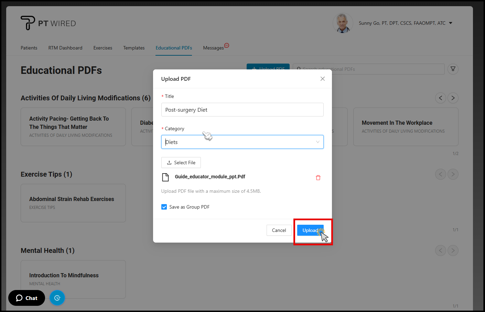Click the PT Wired logo

coord(48,23)
